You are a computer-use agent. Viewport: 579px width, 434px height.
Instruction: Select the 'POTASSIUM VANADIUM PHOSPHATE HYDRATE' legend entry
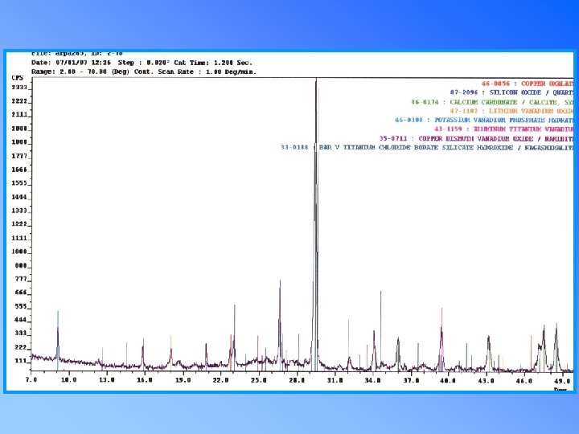pos(484,121)
